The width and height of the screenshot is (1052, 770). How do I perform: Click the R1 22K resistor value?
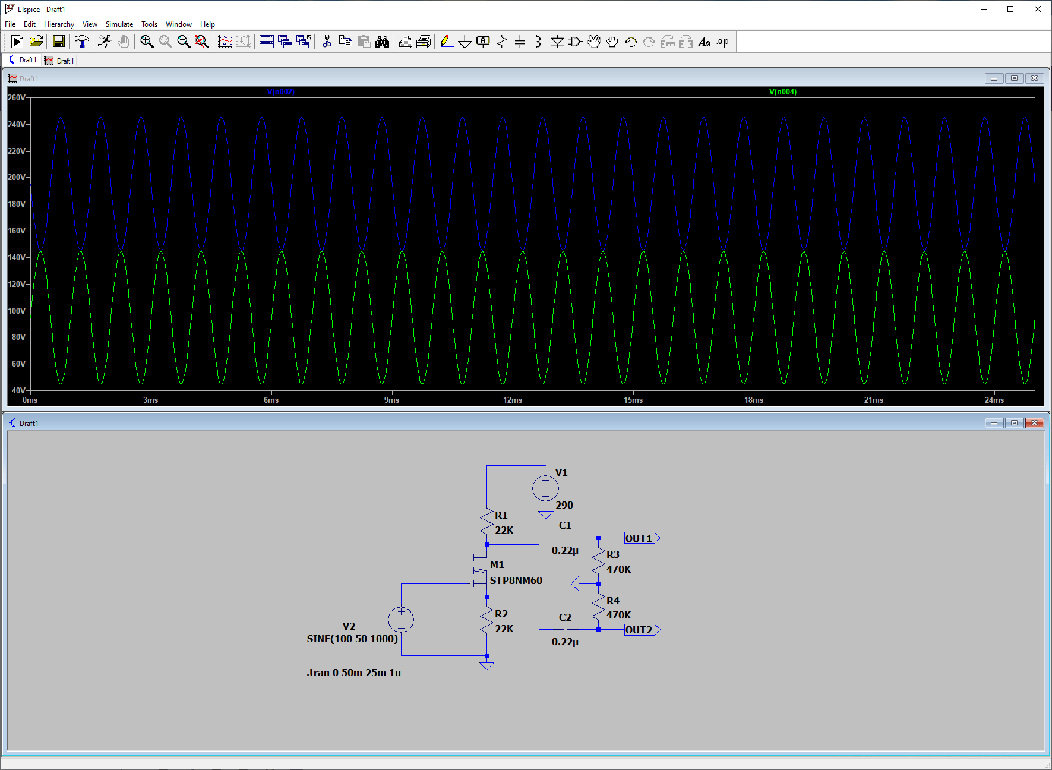(504, 530)
